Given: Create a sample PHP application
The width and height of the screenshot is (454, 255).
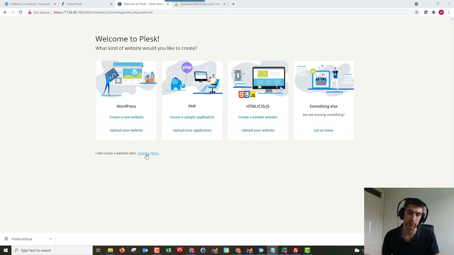Looking at the screenshot, I should pyautogui.click(x=192, y=117).
